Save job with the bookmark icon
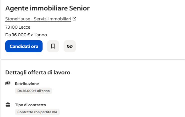This screenshot has height=117, width=185. (53, 46)
